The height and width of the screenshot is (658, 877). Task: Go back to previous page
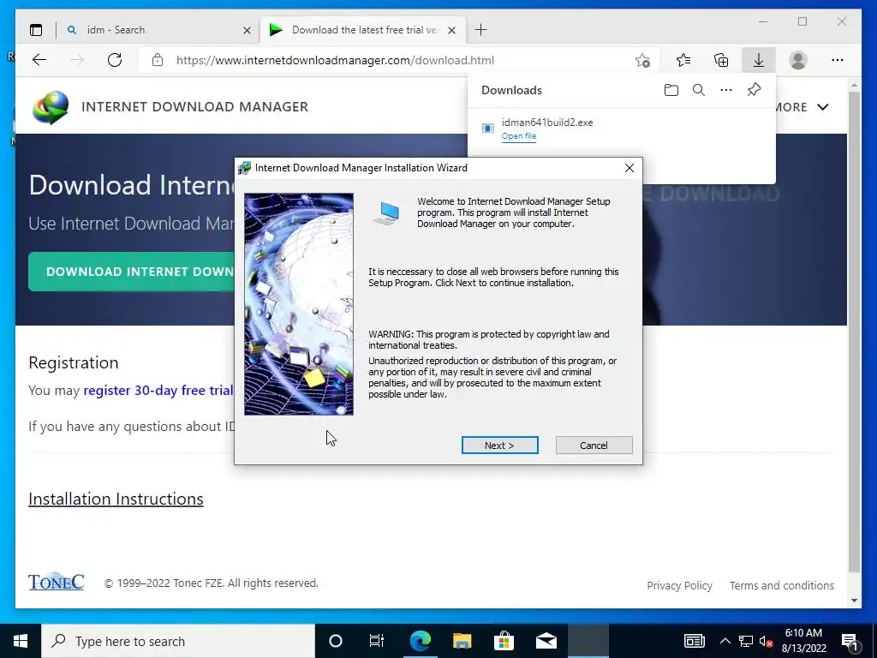(39, 60)
